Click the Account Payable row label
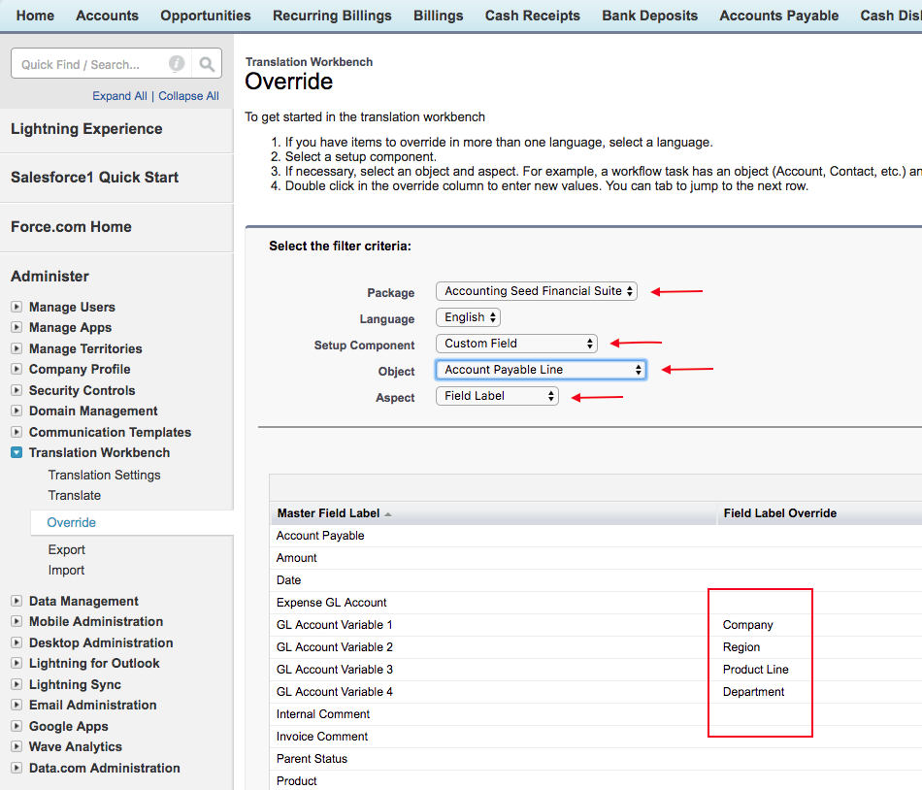This screenshot has width=922, height=790. tap(320, 536)
